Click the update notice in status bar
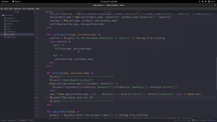Screen dimensions: 217x122 coord(212,120)
